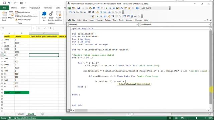Open the Debug menu in VBA

[108, 20]
